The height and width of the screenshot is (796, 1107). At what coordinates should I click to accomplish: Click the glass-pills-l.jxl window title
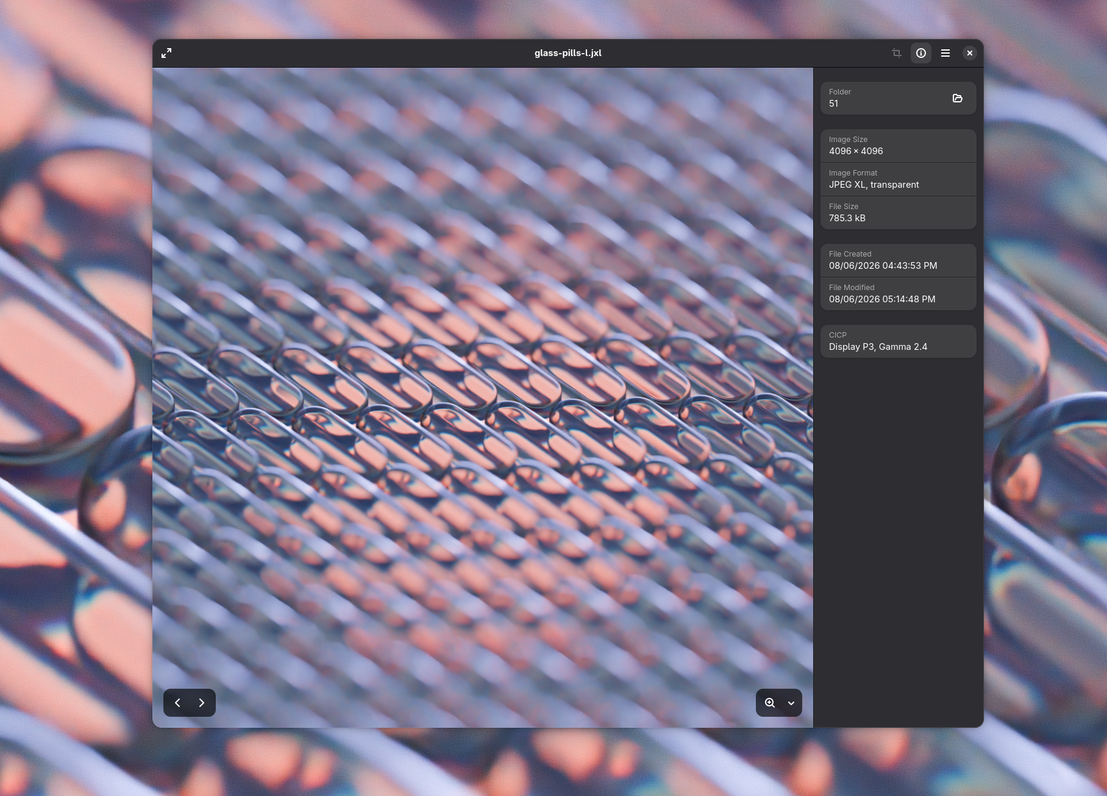click(568, 53)
